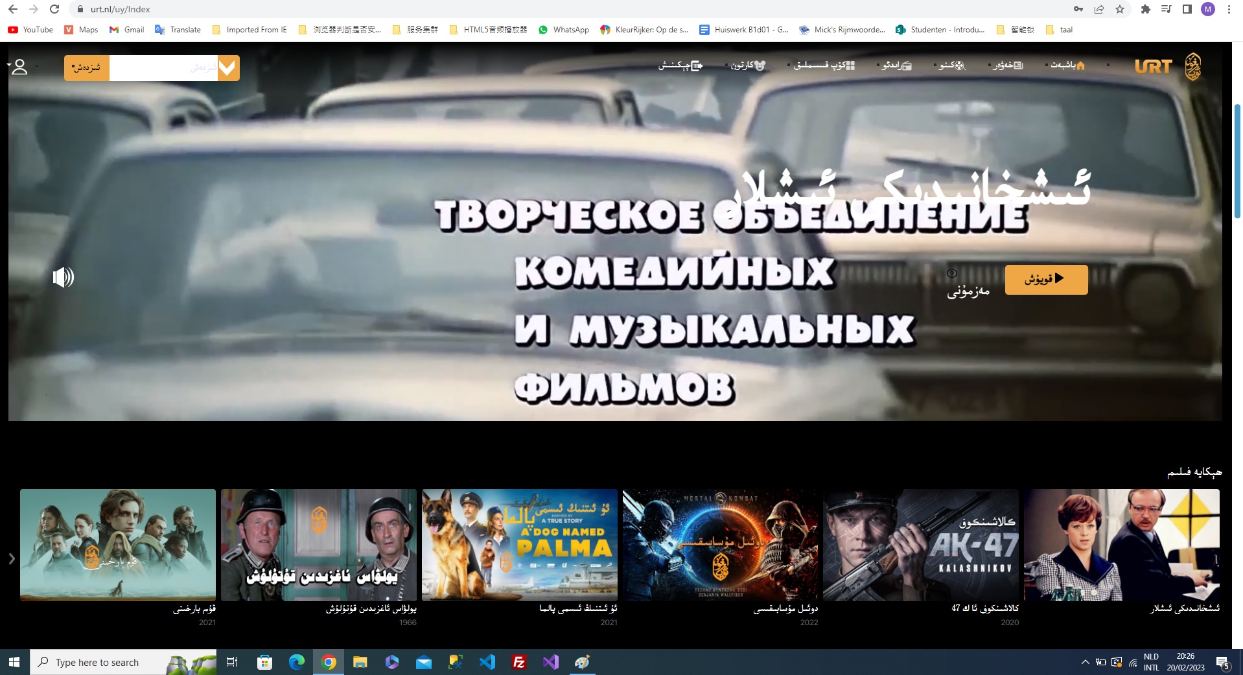Screen dimensions: 1243x675
Task: Open the cartoon menu with bear icon
Action: [x=748, y=65]
